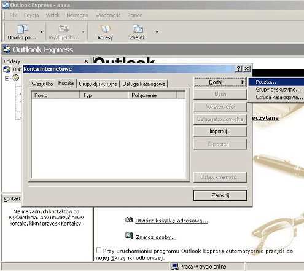Click the Usuń button
This screenshot has width=304, height=271.
click(x=220, y=94)
